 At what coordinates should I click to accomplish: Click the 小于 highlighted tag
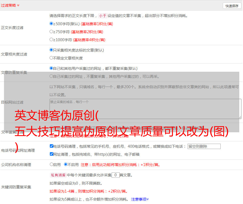pos(103,16)
